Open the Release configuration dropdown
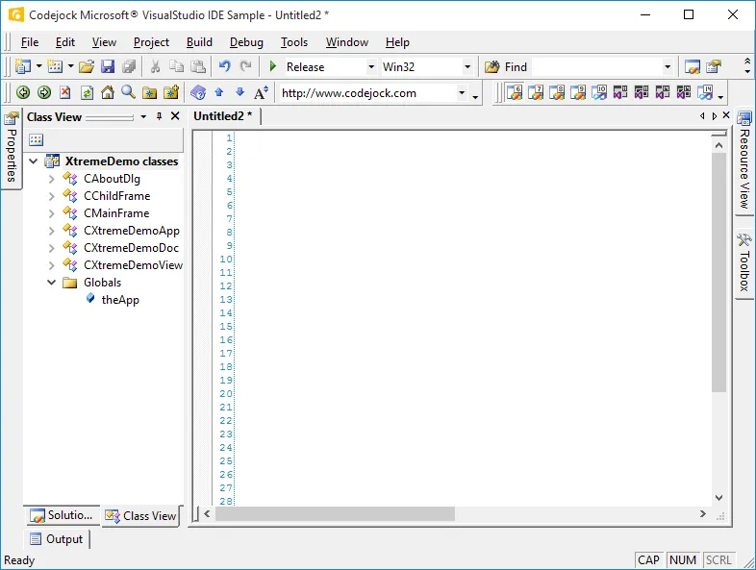 371,67
